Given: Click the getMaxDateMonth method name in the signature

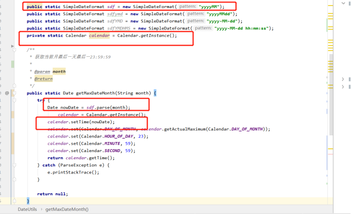Looking at the screenshot, I should click(x=95, y=93).
